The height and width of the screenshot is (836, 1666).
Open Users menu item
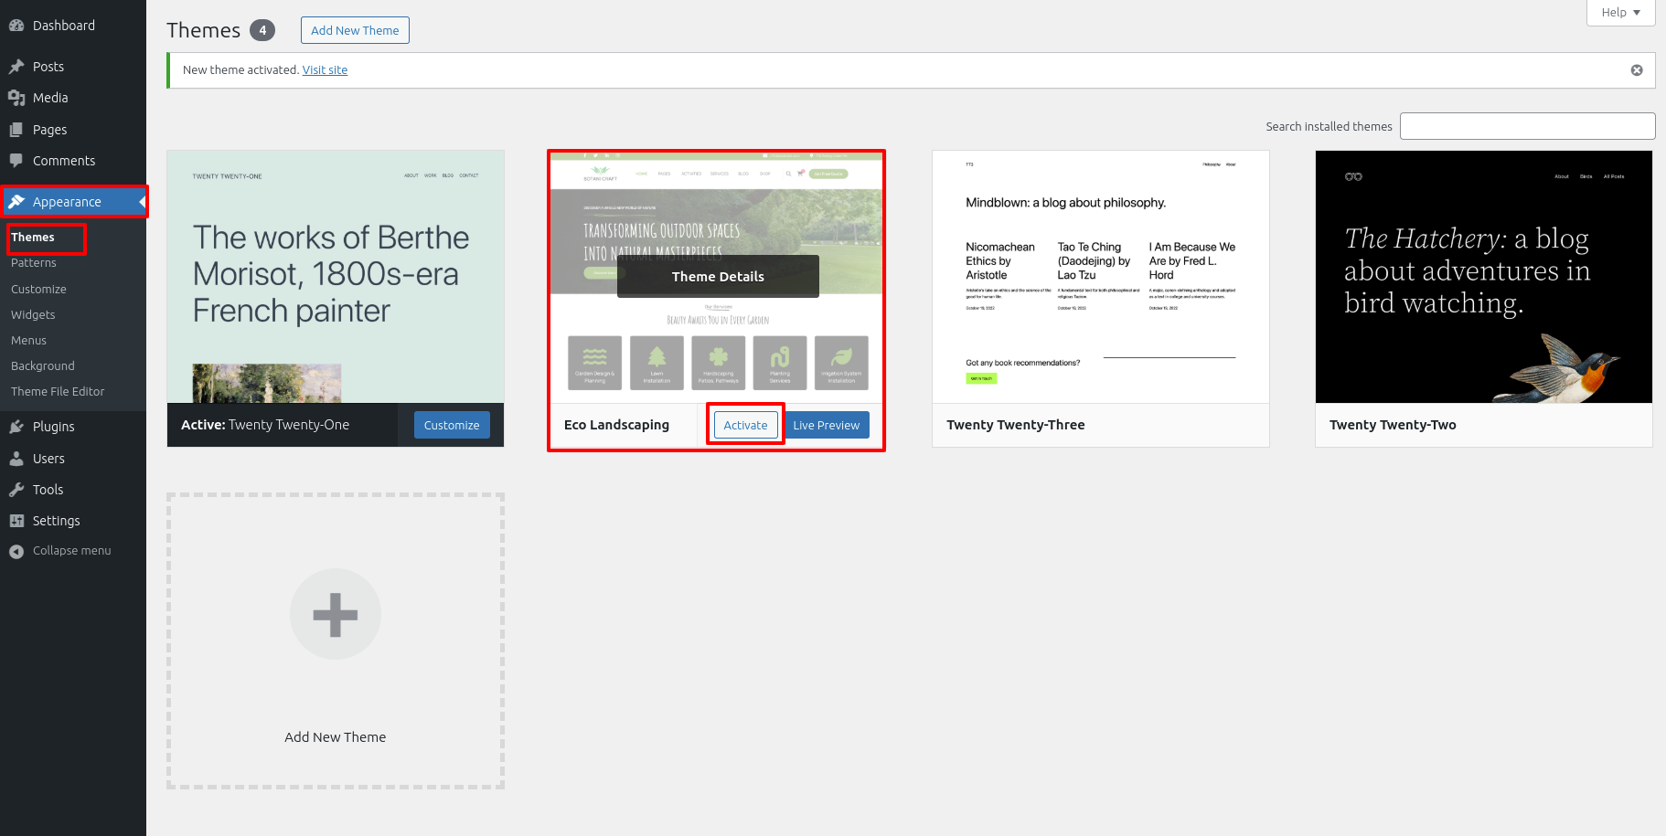pyautogui.click(x=73, y=459)
